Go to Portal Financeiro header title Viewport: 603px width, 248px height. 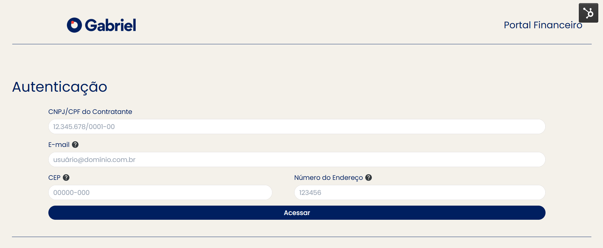pos(543,25)
